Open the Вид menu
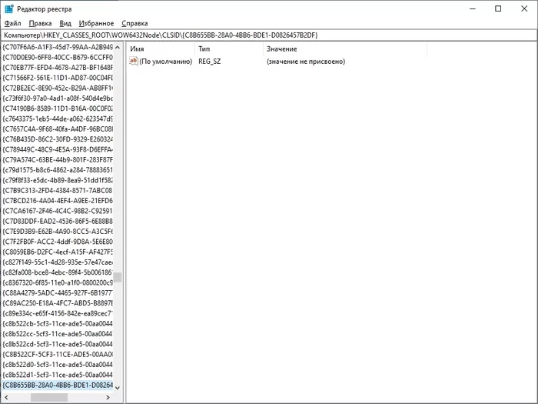 tap(65, 24)
